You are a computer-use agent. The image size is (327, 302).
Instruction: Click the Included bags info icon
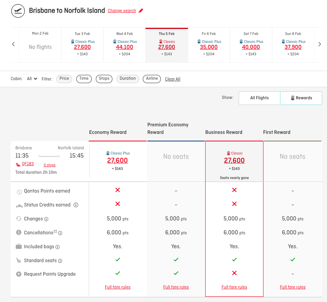click(x=58, y=247)
